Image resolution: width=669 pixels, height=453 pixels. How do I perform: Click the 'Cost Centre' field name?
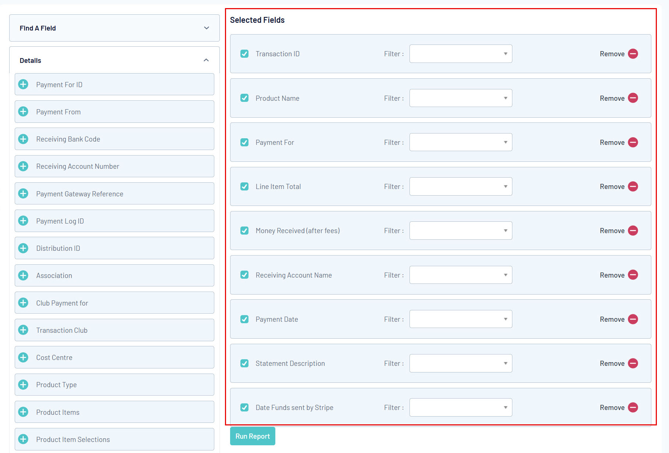pos(54,357)
